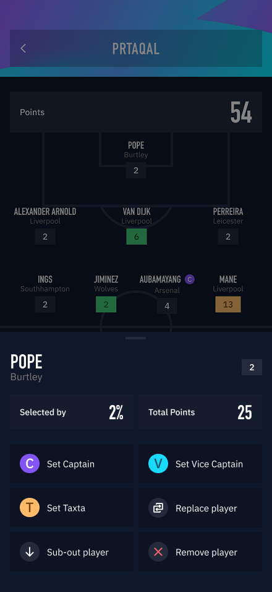The height and width of the screenshot is (592, 272).
Task: Select Remove player label
Action: 206,552
